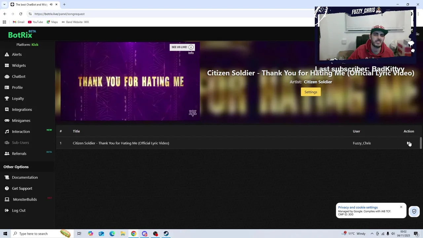
Task: Expand the system tray hidden icons chevron
Action: point(372,234)
